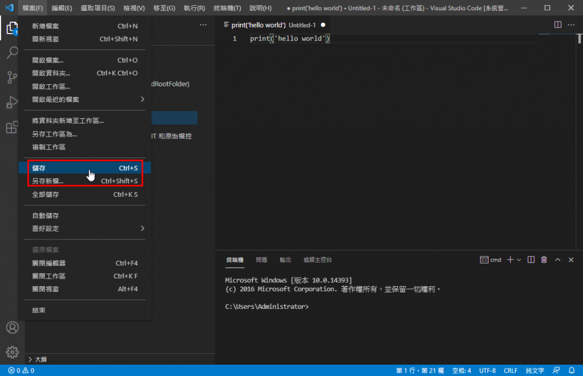Click unsaved dot on Untitled-1 tab
This screenshot has height=376, width=583.
pyautogui.click(x=323, y=25)
